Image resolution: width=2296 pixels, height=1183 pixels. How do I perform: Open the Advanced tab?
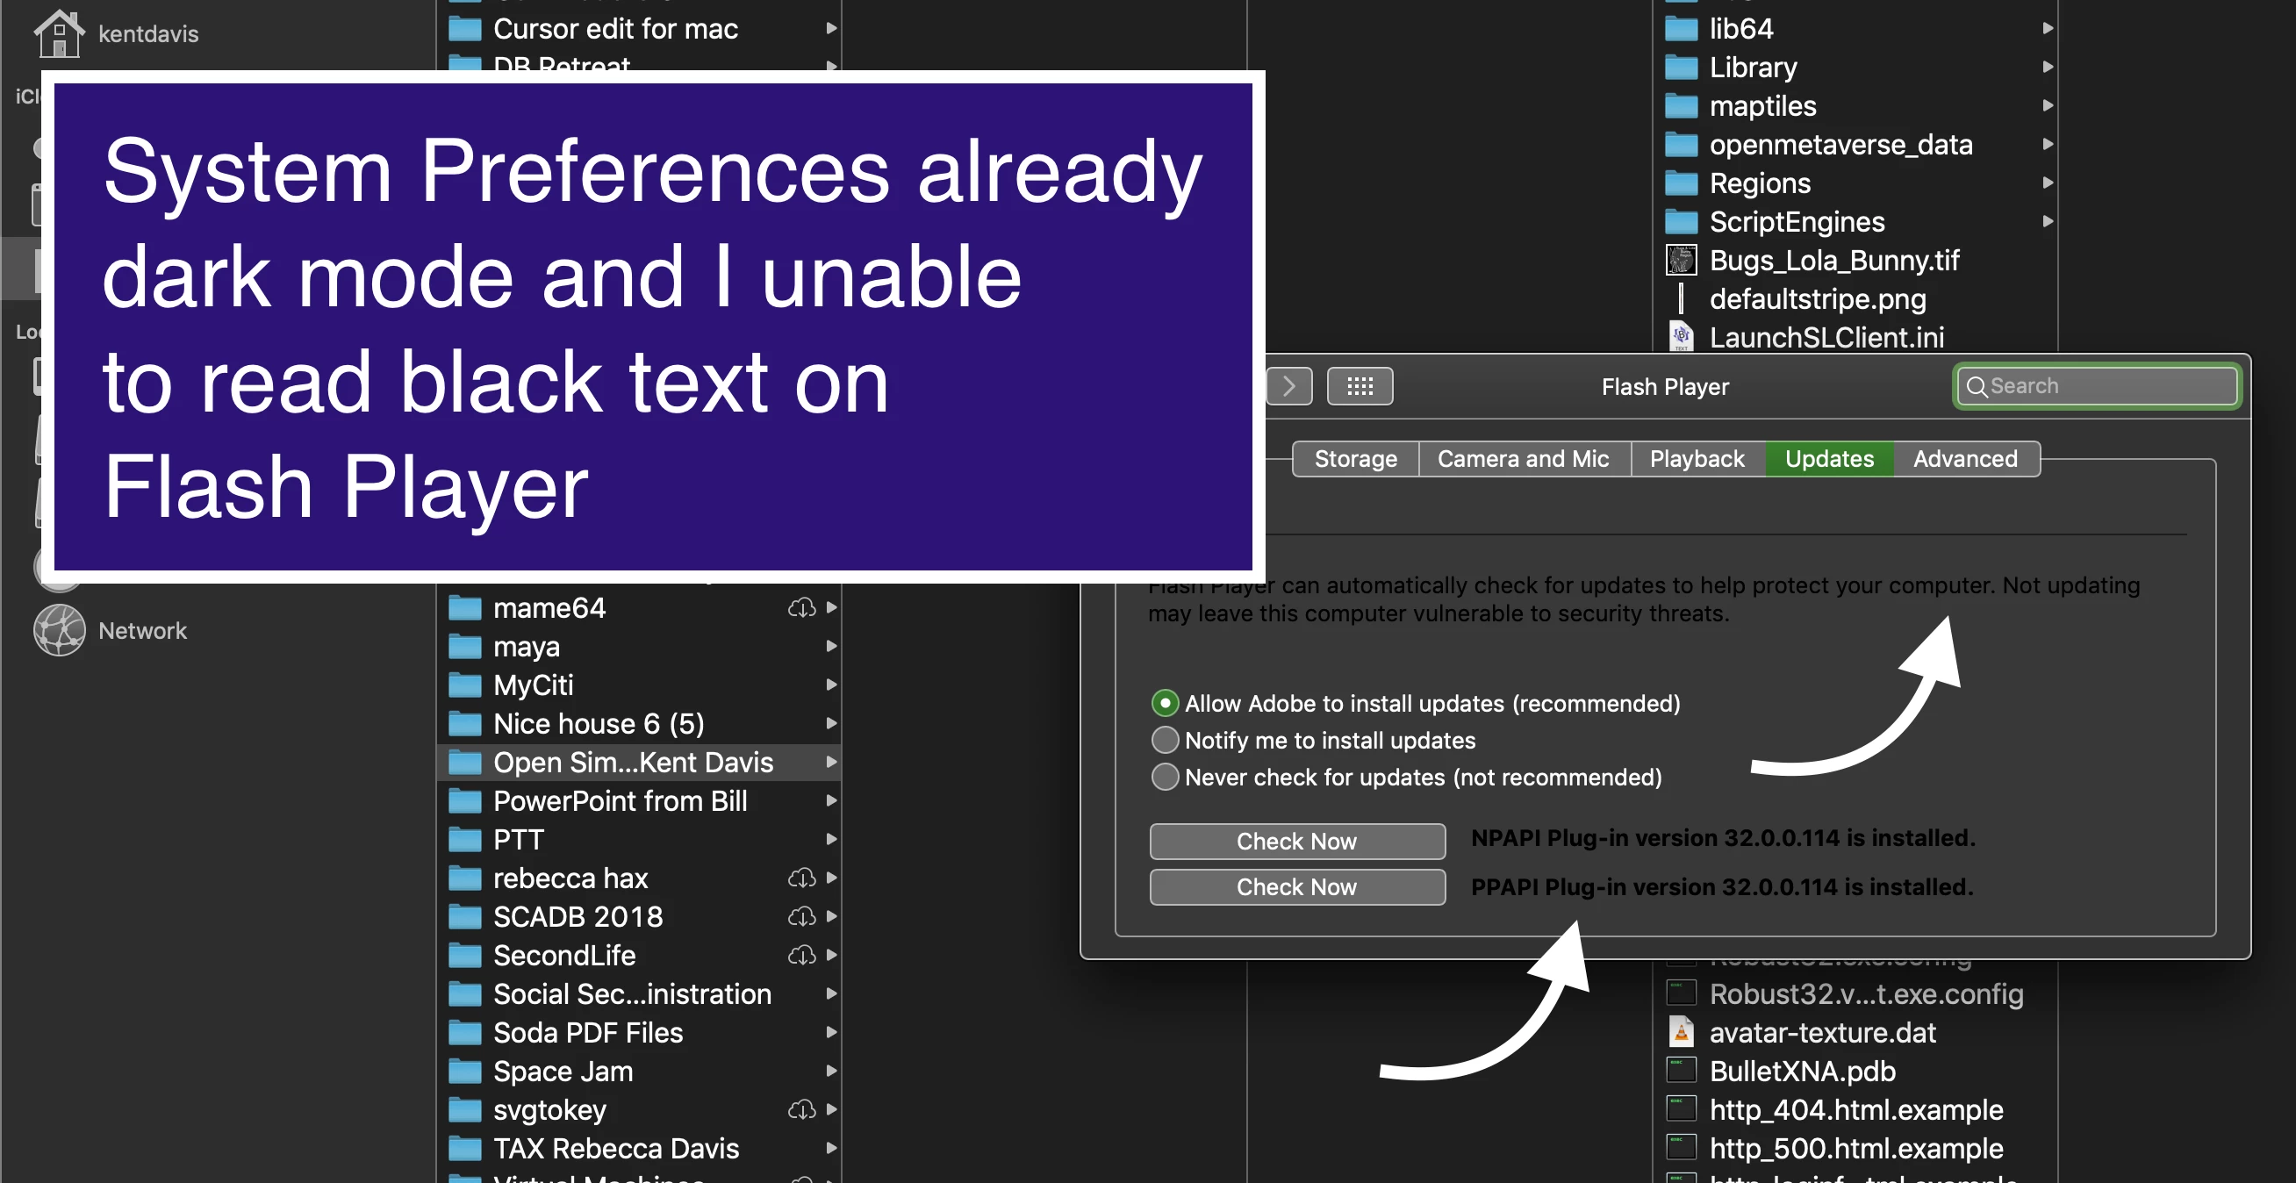pos(1964,459)
